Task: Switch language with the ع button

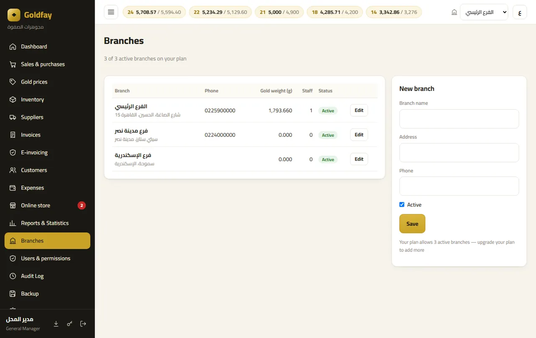Action: (520, 12)
